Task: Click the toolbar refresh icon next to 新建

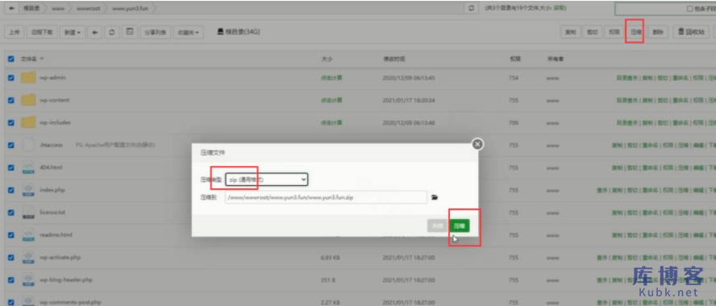Action: point(112,32)
